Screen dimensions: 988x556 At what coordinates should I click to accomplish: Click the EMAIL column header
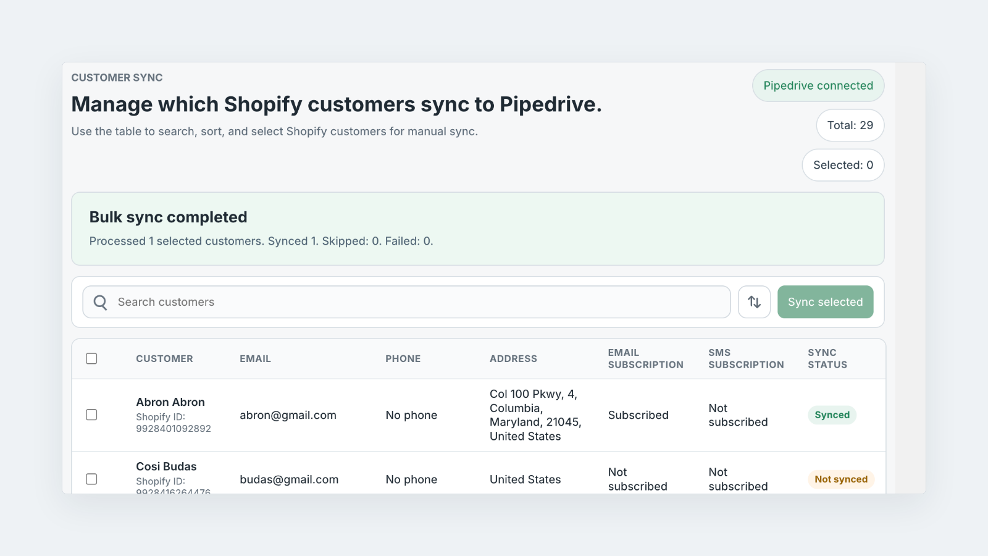pyautogui.click(x=255, y=359)
